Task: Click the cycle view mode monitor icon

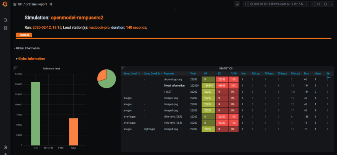Action: (x=237, y=4)
